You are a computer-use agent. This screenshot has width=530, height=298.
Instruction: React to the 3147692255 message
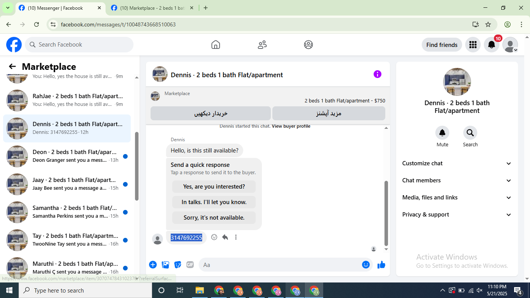pyautogui.click(x=214, y=237)
